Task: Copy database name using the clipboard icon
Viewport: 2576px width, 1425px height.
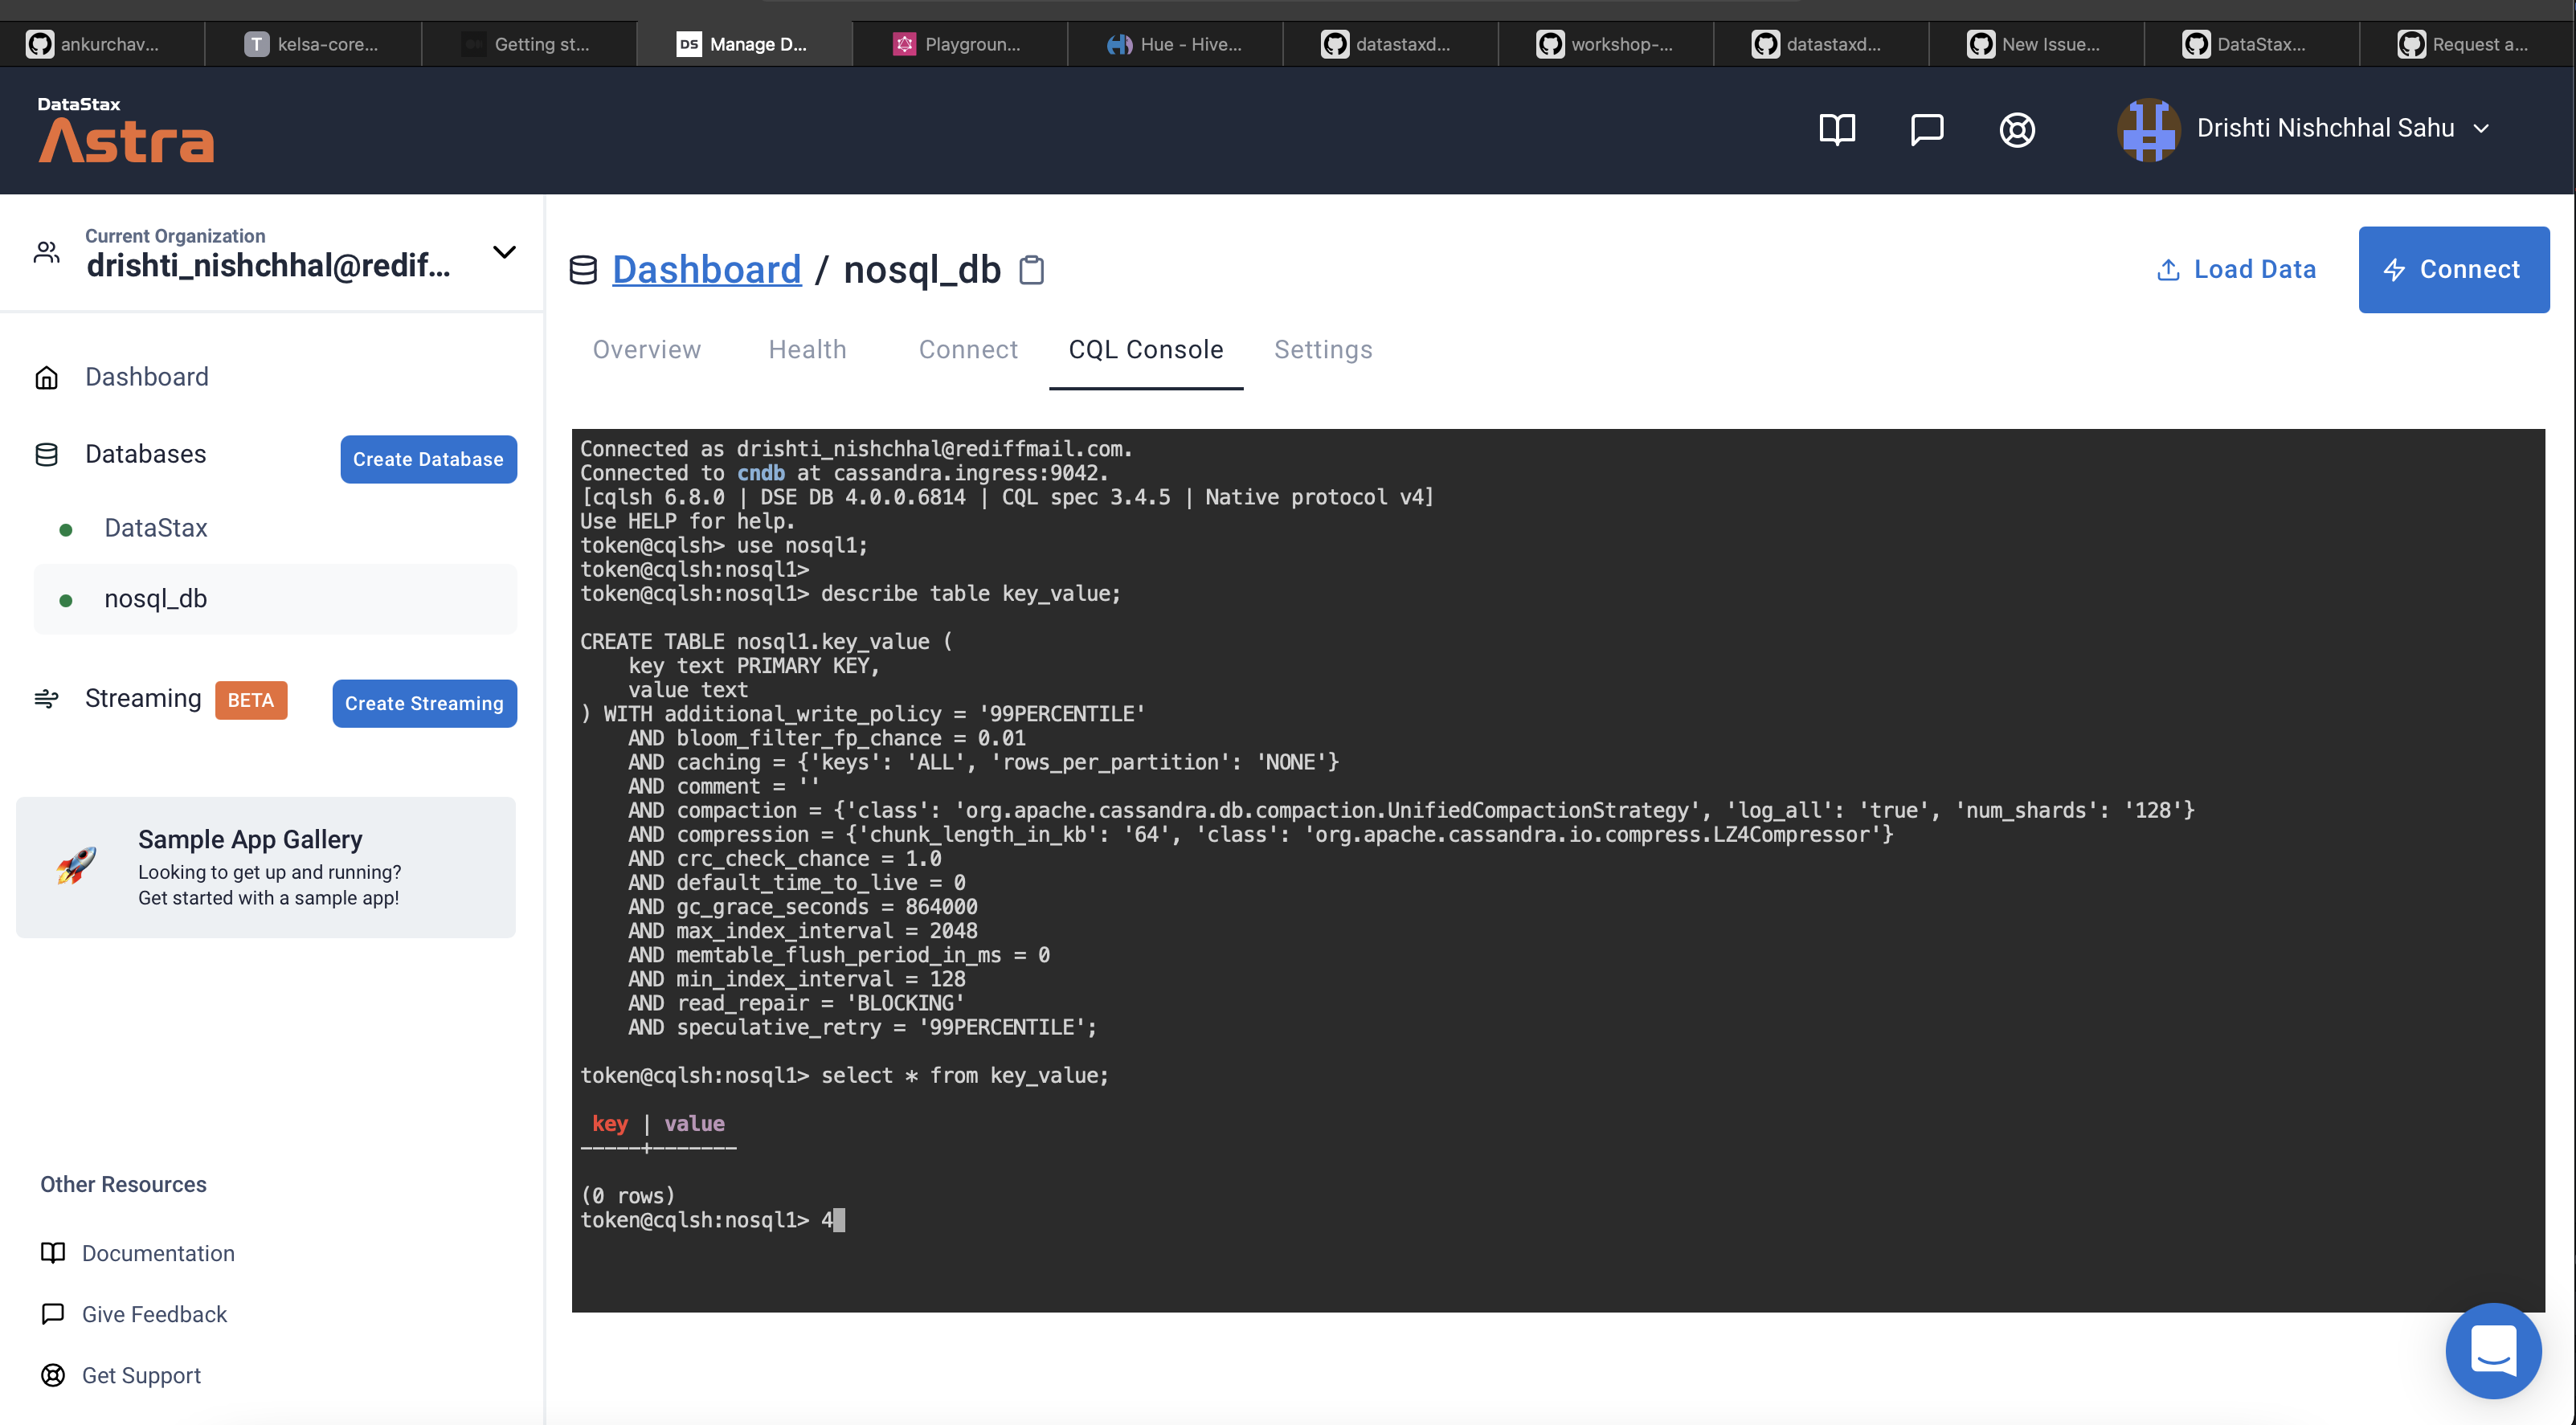Action: 1032,269
